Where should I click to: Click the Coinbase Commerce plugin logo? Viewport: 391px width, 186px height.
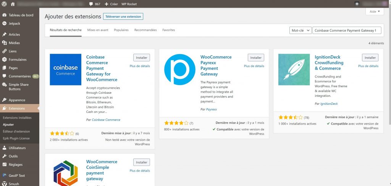pyautogui.click(x=65, y=69)
